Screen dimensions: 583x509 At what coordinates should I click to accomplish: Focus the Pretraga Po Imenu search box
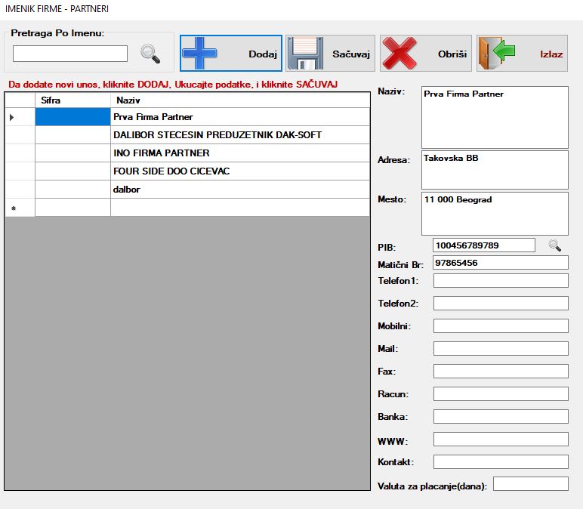point(70,54)
